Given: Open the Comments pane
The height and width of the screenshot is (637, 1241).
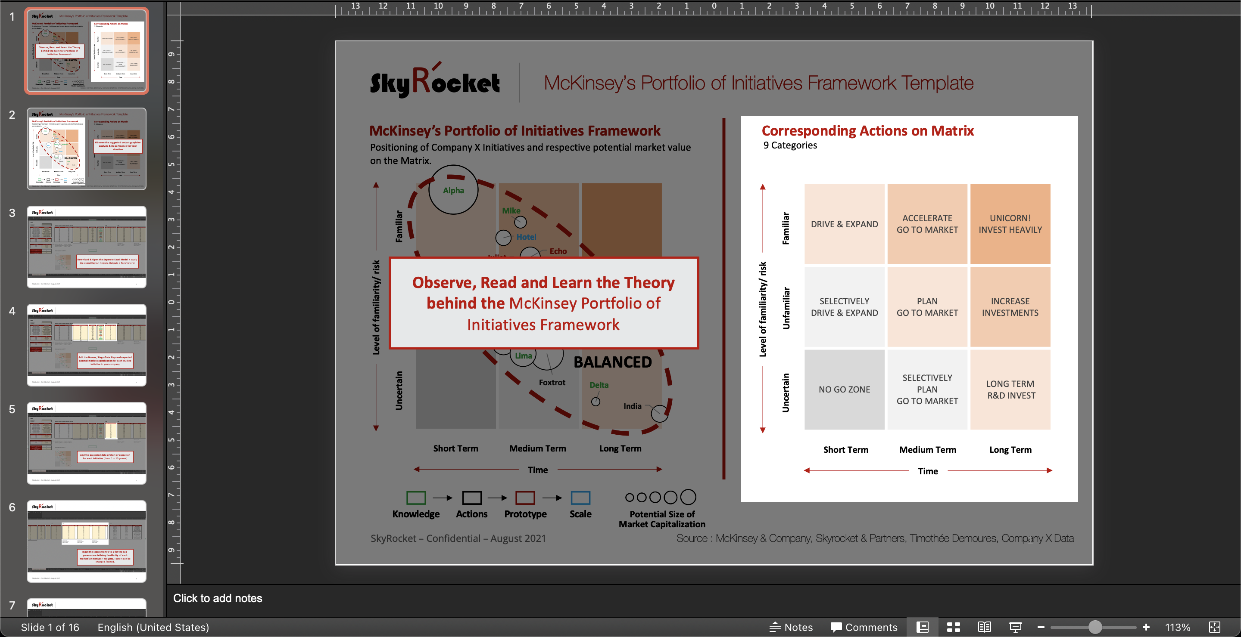Looking at the screenshot, I should point(864,627).
